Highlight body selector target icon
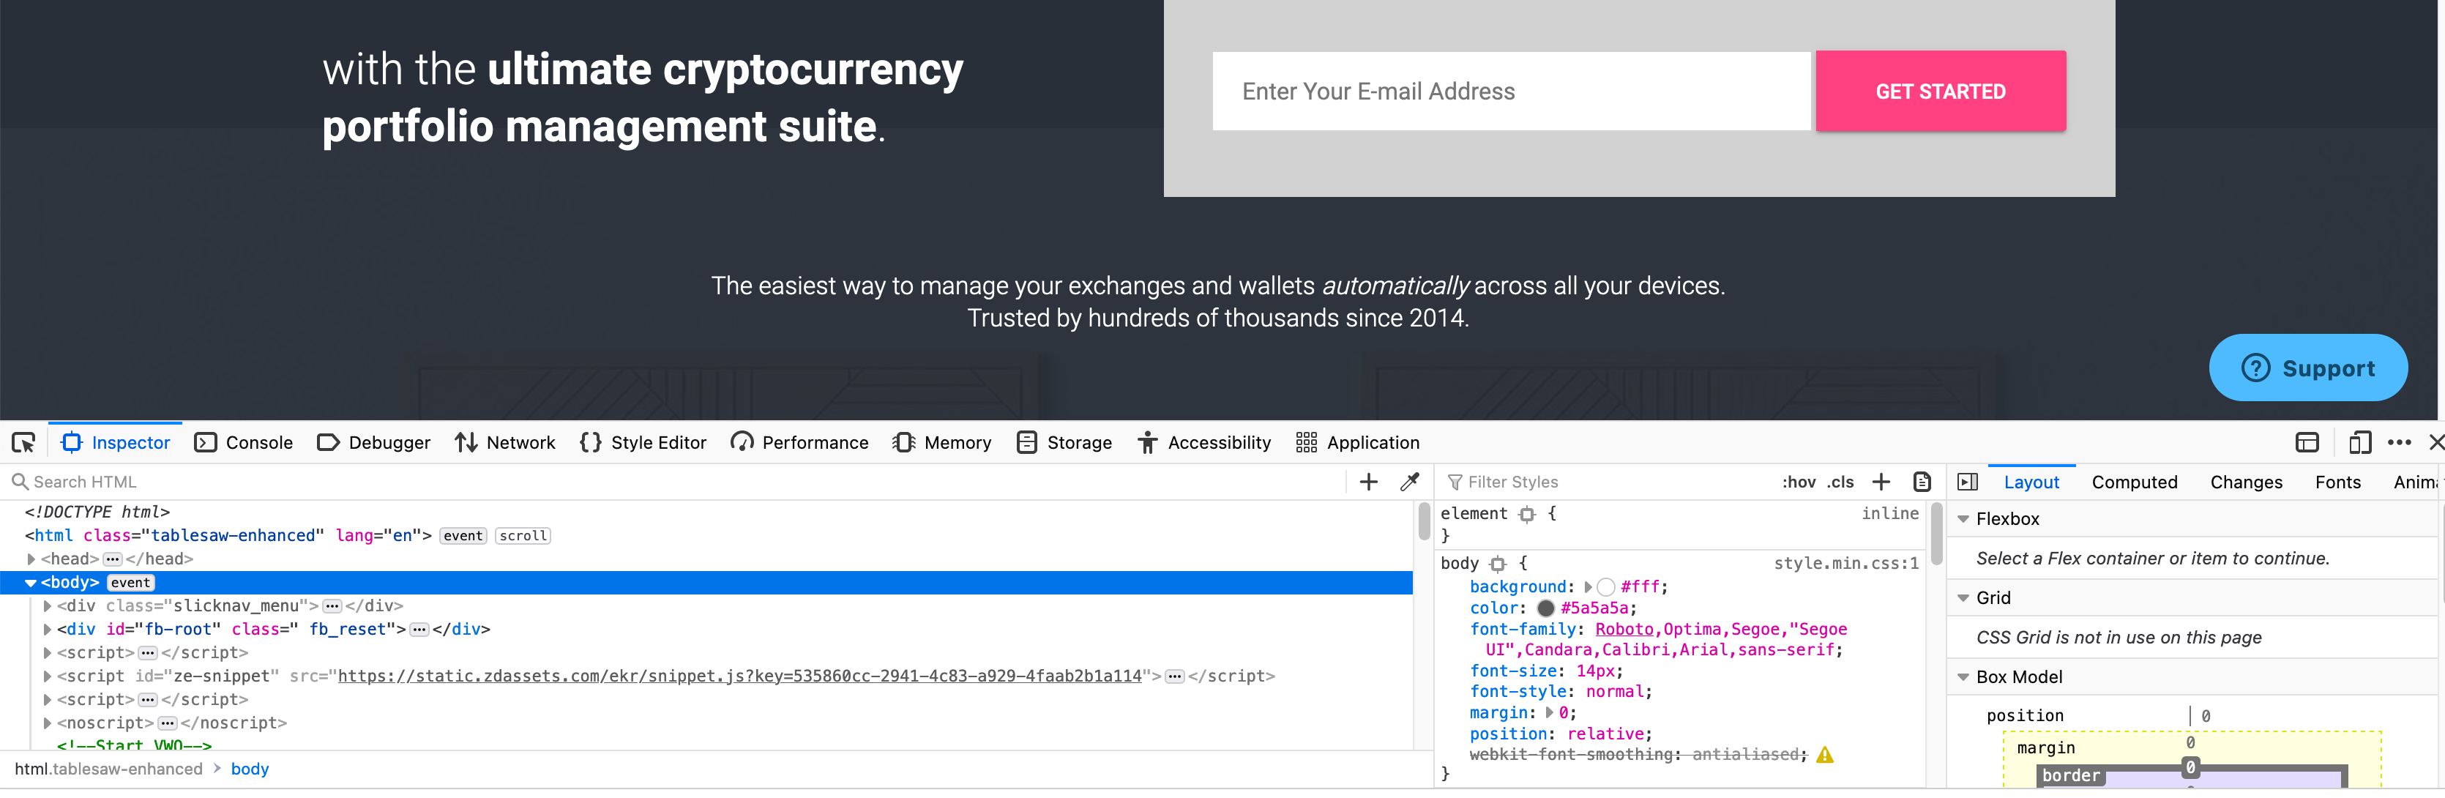The height and width of the screenshot is (798, 2445). point(1498,564)
